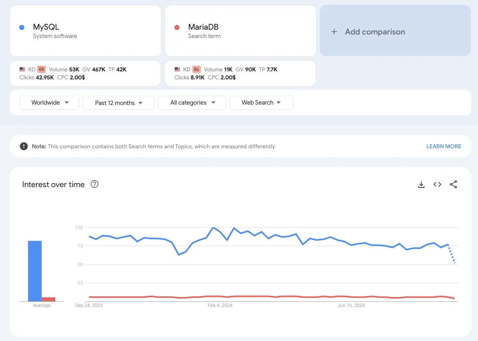Click the Add comparison button
478x341 pixels.
[x=395, y=31]
